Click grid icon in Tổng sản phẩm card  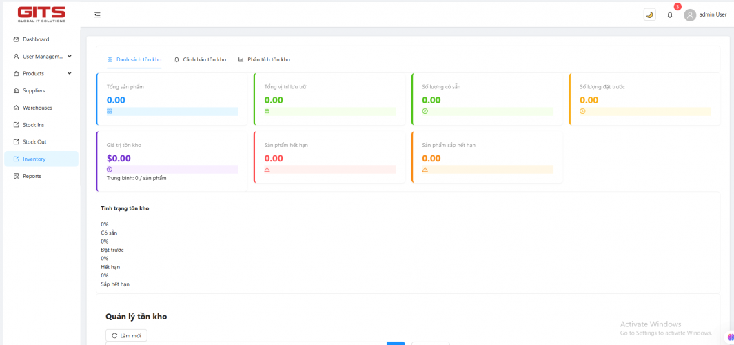110,112
